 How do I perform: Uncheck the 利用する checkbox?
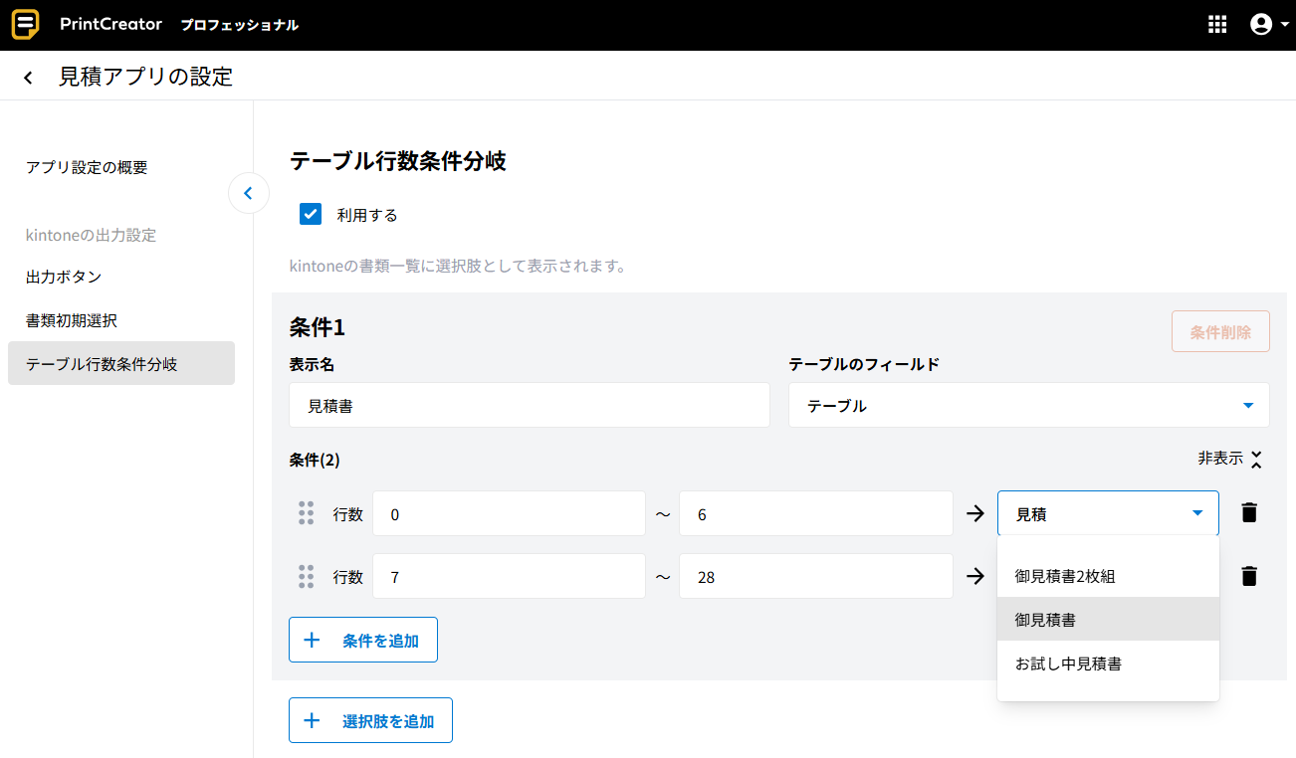click(311, 214)
